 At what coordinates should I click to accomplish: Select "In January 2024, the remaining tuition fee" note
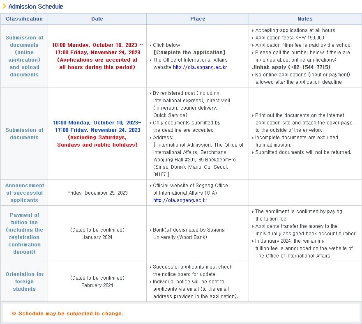click(304, 245)
